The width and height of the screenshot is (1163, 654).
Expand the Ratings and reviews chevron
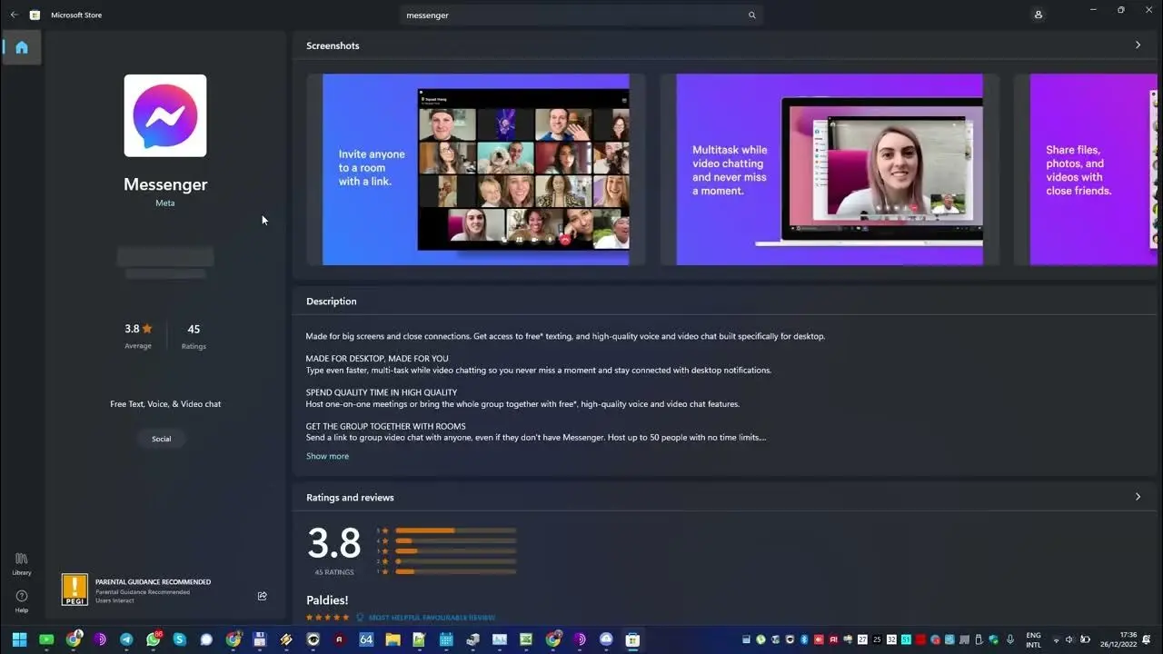click(x=1138, y=497)
